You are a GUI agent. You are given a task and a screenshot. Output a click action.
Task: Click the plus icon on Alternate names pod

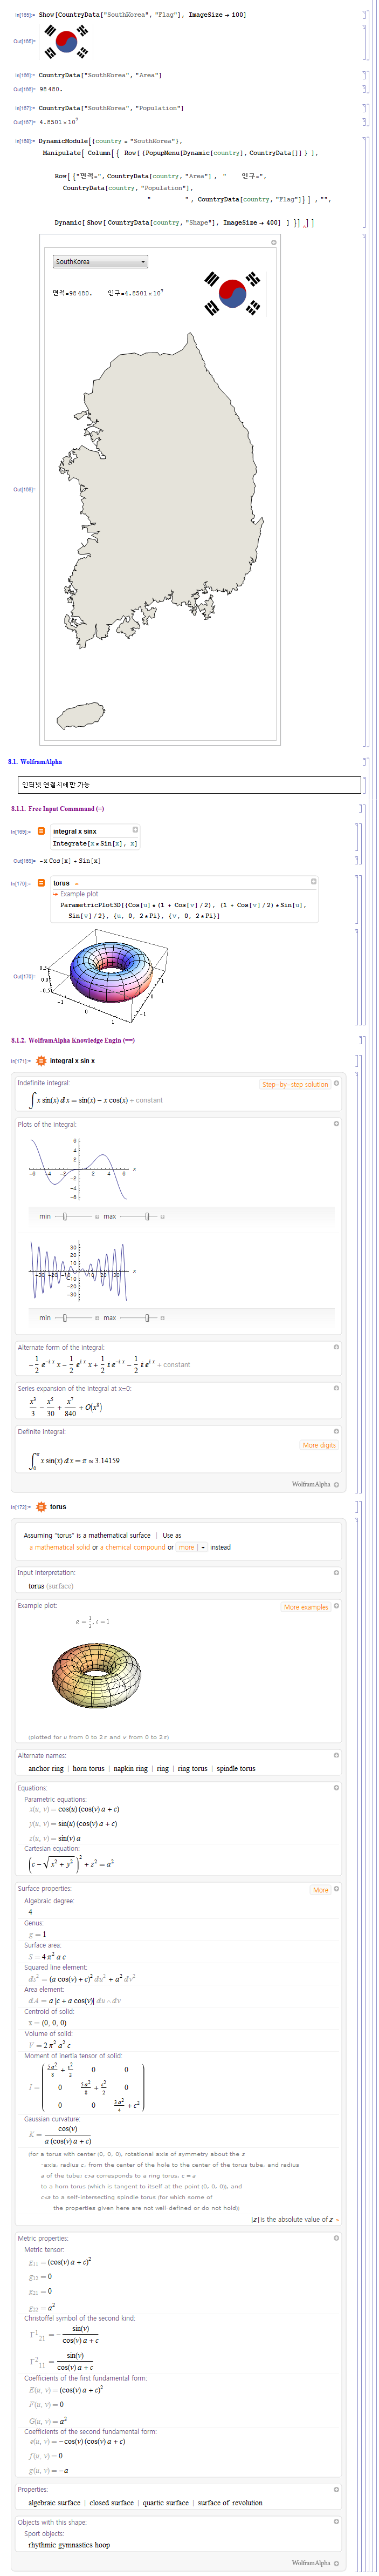click(x=336, y=1755)
